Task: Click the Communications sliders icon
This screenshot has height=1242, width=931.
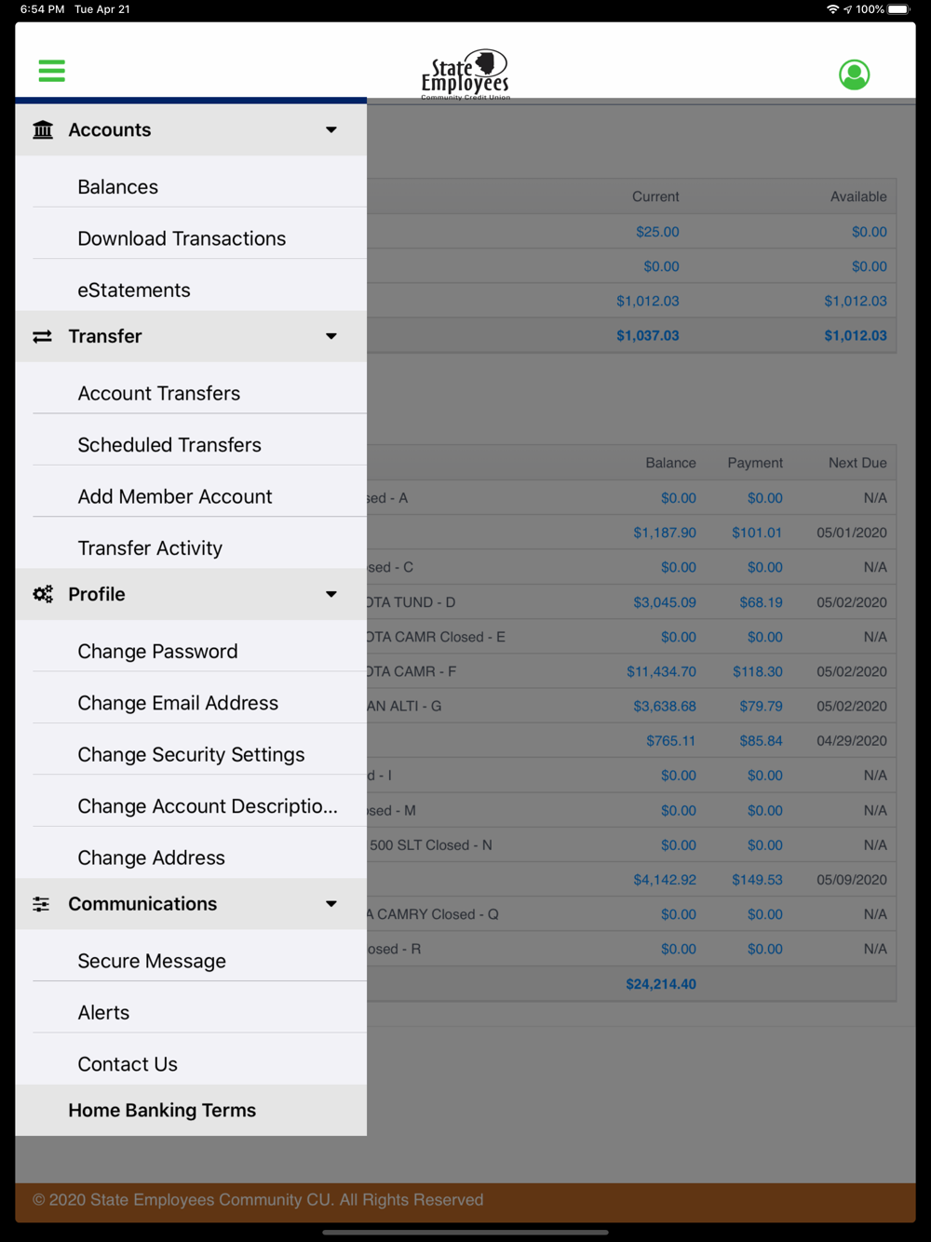Action: 42,904
